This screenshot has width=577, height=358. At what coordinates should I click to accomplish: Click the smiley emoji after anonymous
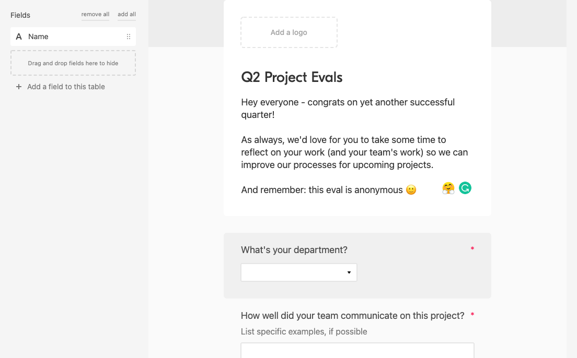[x=411, y=189]
